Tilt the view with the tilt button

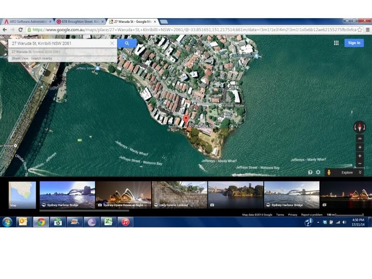[x=360, y=138]
